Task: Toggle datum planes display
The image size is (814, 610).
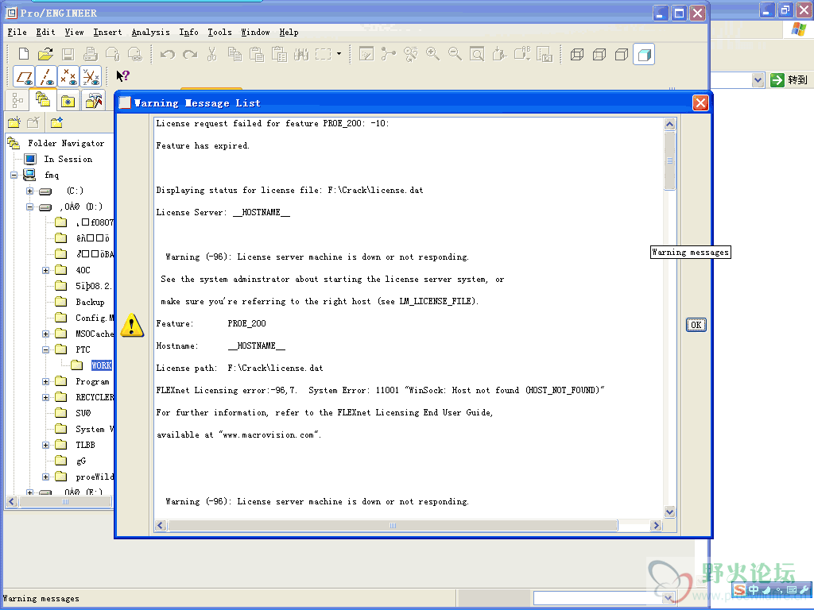Action: (24, 77)
